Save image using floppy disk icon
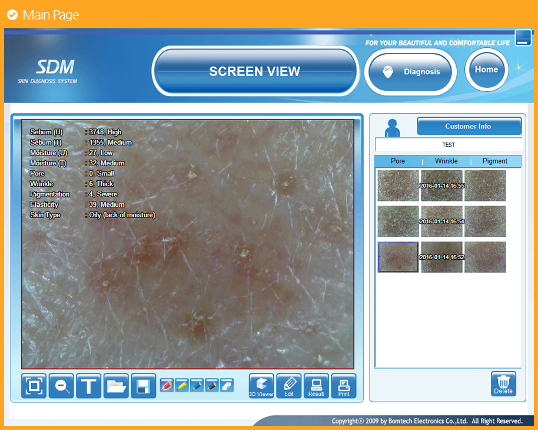 (x=143, y=386)
